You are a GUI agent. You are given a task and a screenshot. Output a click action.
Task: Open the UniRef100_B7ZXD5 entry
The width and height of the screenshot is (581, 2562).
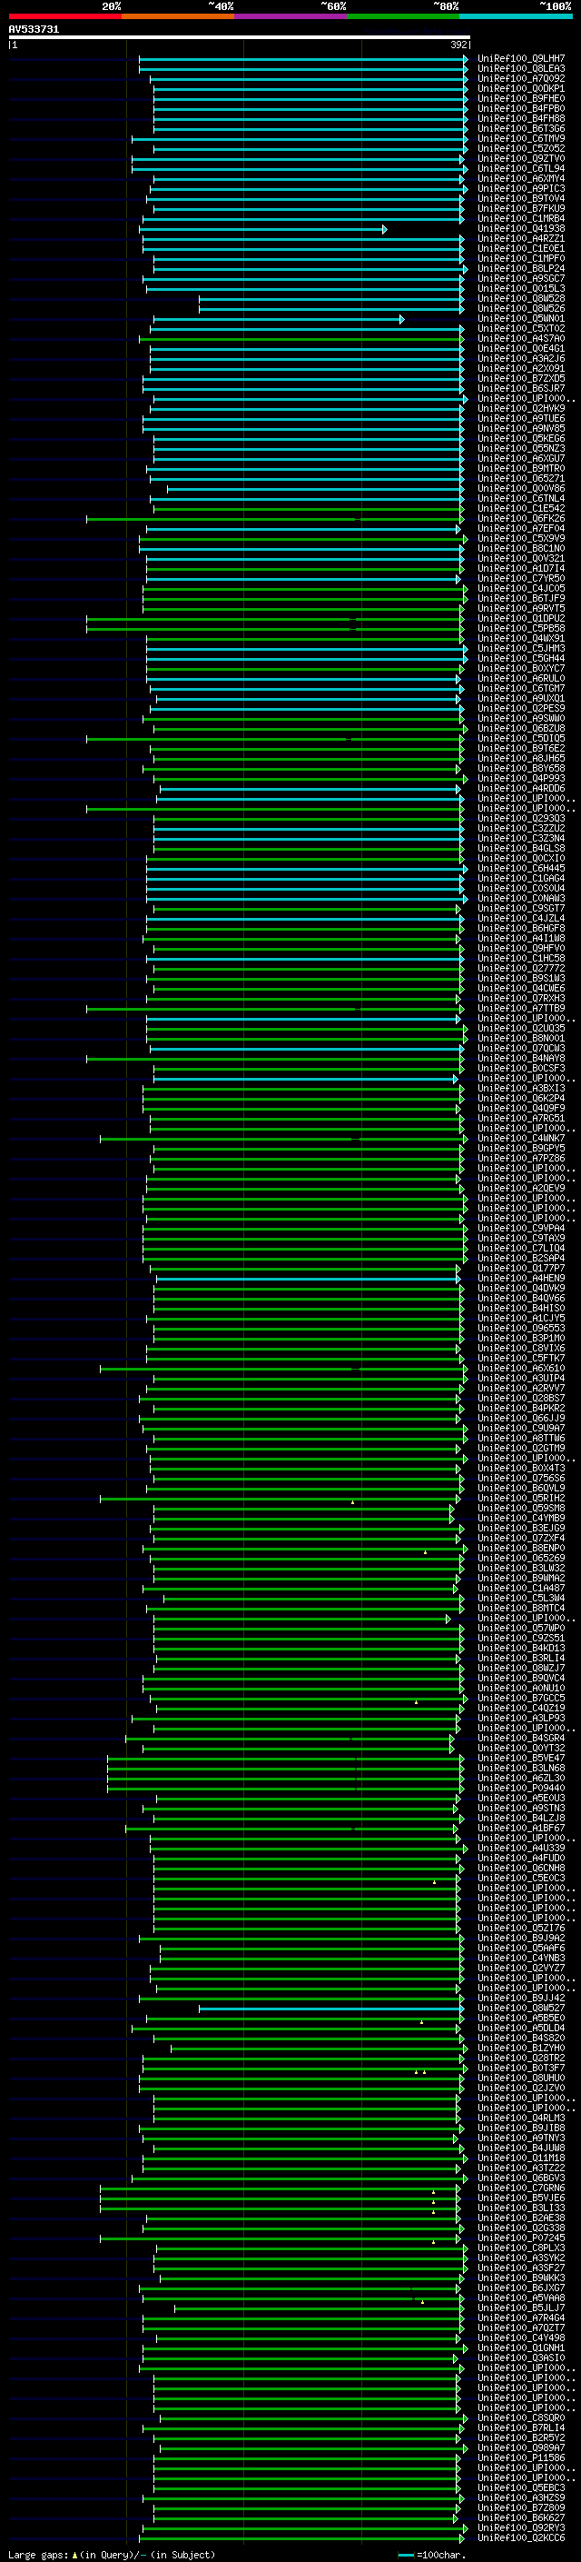(x=521, y=379)
